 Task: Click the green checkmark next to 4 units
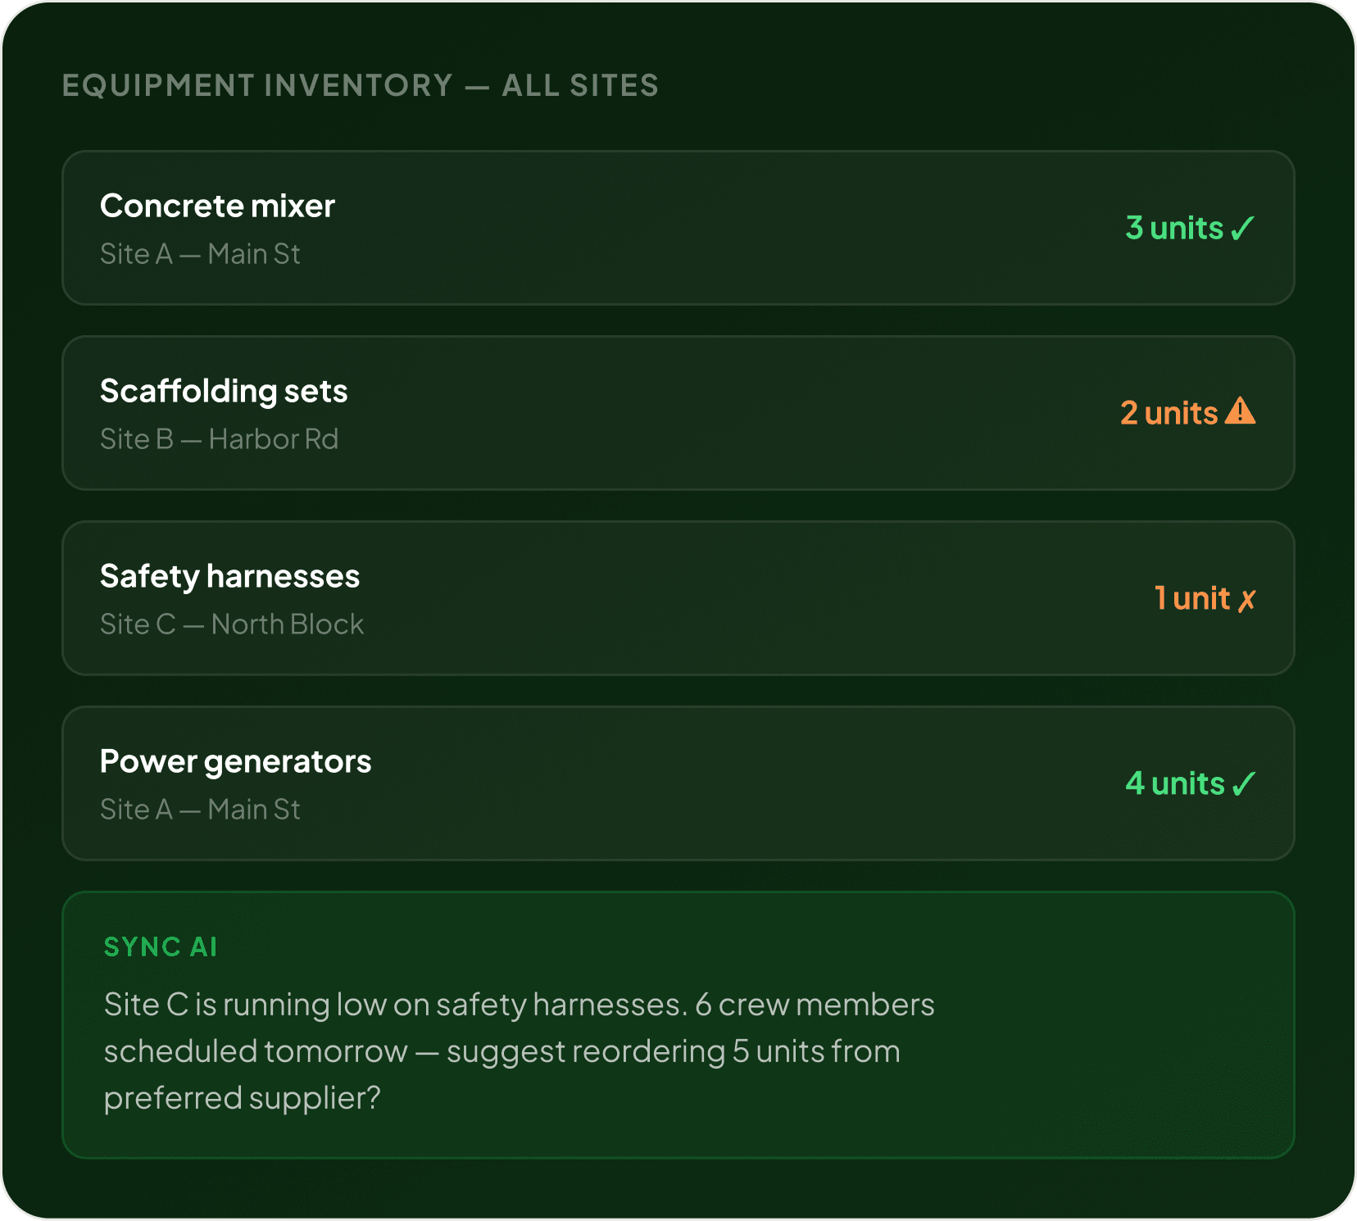1243,784
